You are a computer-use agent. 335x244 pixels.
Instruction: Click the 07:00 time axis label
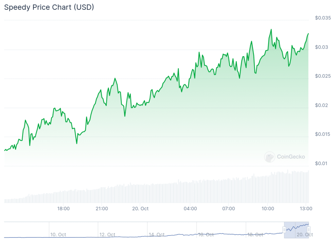click(x=229, y=208)
